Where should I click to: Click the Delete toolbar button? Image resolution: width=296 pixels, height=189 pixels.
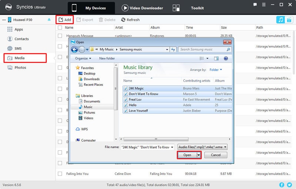(x=107, y=20)
